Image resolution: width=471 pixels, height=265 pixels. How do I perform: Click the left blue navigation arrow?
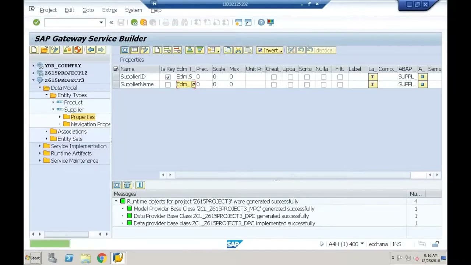click(x=91, y=50)
